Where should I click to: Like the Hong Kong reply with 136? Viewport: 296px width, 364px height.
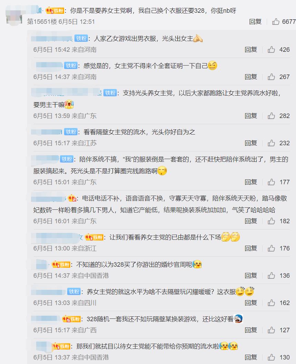pos(271,276)
